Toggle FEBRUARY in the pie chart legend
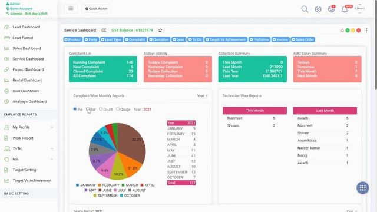 (108, 185)
